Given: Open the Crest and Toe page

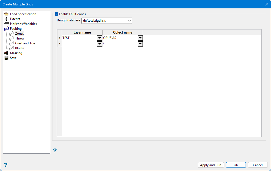Looking at the screenshot, I should click(x=25, y=43).
